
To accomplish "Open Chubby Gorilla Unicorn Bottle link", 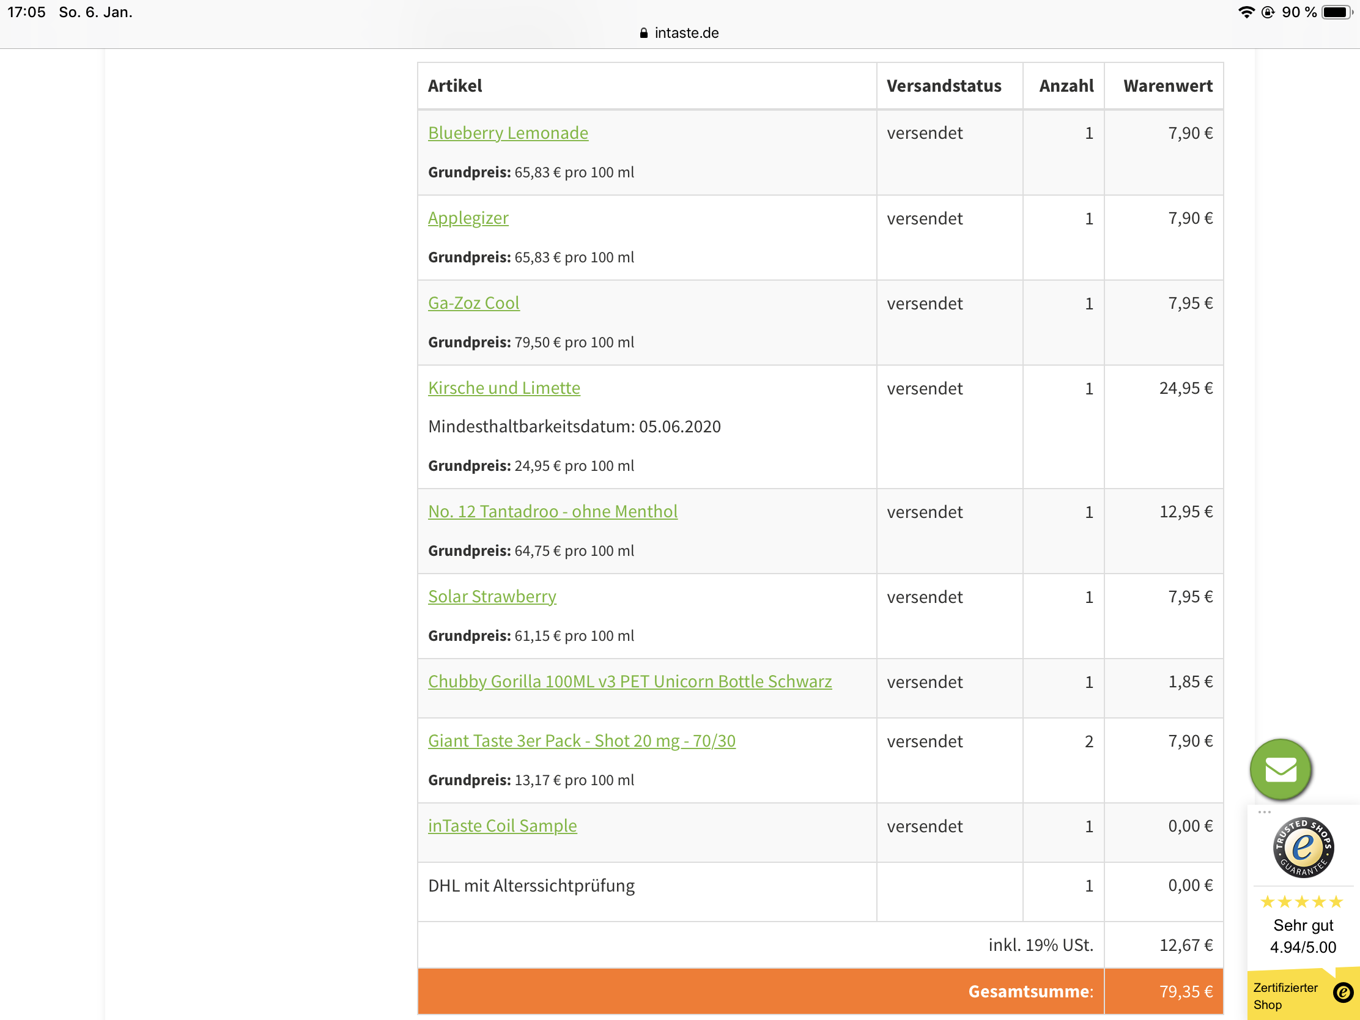I will coord(630,681).
